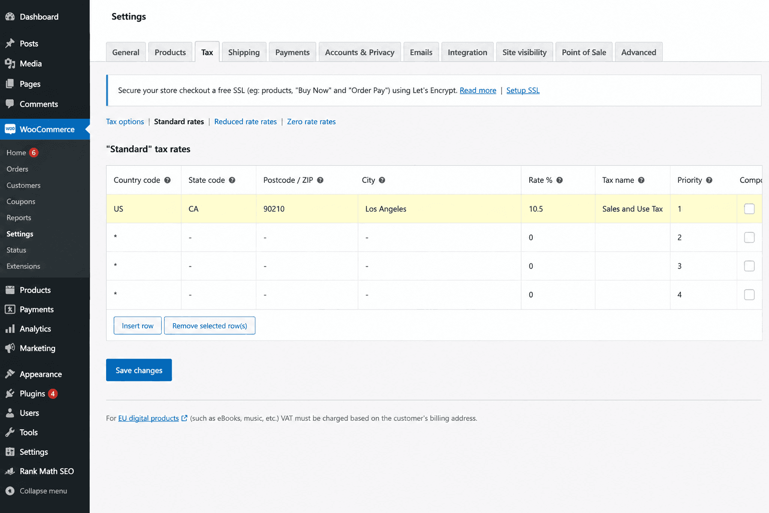Click the Rate % help icon
The height and width of the screenshot is (513, 769).
coord(560,180)
